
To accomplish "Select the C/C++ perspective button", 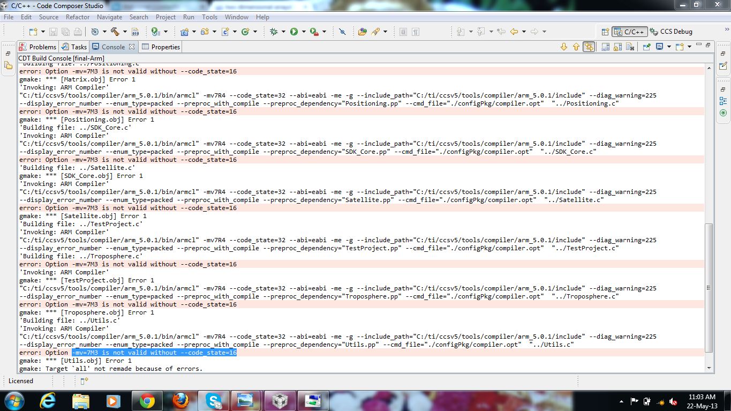I will point(630,32).
